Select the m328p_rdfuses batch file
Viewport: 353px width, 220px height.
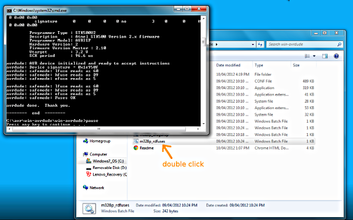[x=152, y=141]
